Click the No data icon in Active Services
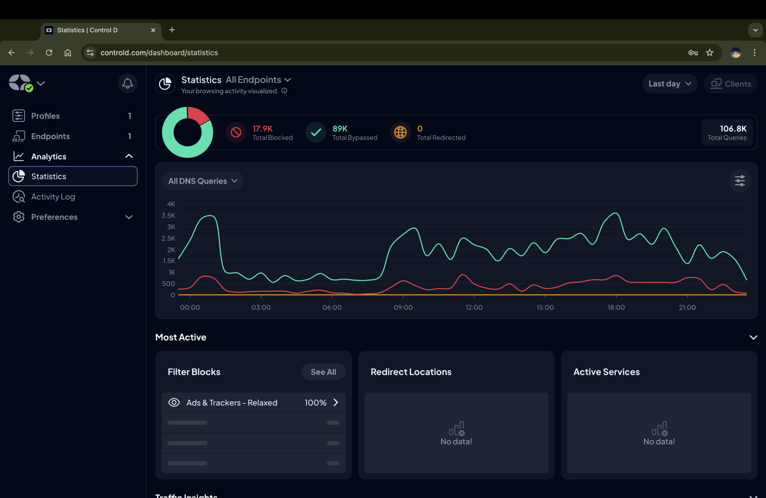This screenshot has height=498, width=766. 659,429
